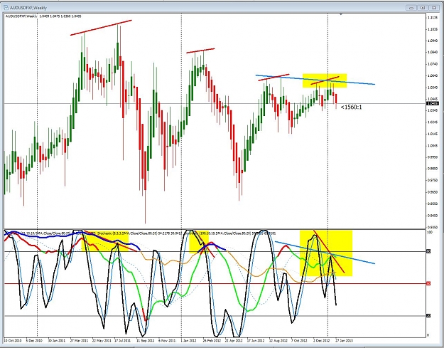Click the '30 Jan 2011' date label
The height and width of the screenshot is (348, 444).
click(57, 340)
